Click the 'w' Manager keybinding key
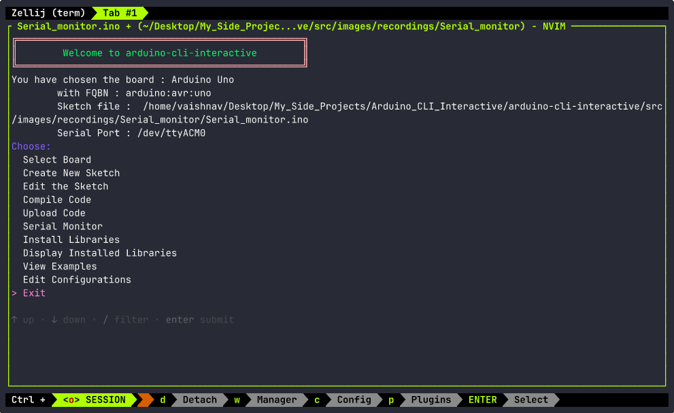674x413 pixels. (x=237, y=399)
